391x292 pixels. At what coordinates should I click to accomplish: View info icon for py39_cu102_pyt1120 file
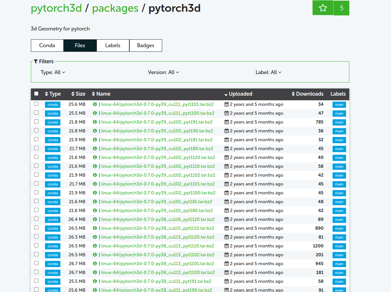95,157
